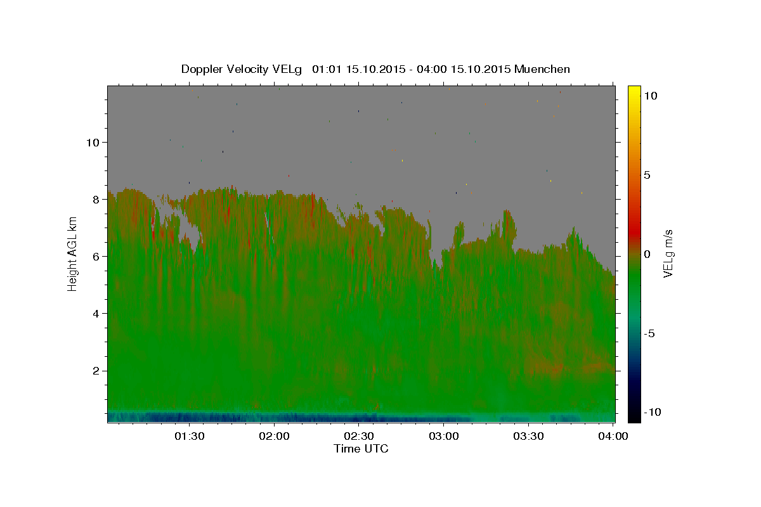Click the colorbar tick value '-5'
The height and width of the screenshot is (507, 761).
(x=650, y=333)
